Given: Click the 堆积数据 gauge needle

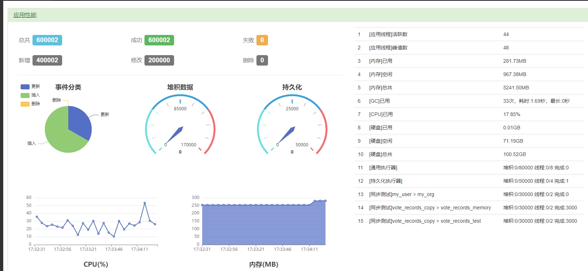Looking at the screenshot, I should tap(175, 134).
